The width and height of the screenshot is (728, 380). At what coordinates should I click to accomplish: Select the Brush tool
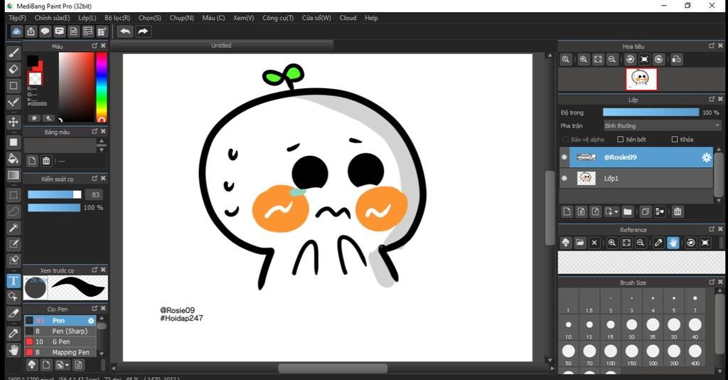(14, 53)
